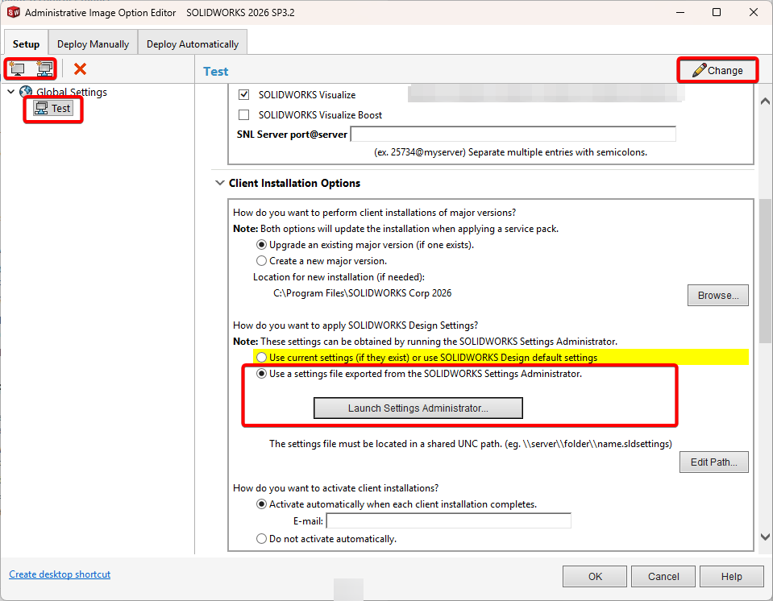Select Upgrade an existing major version
Image resolution: width=773 pixels, height=601 pixels.
point(261,245)
